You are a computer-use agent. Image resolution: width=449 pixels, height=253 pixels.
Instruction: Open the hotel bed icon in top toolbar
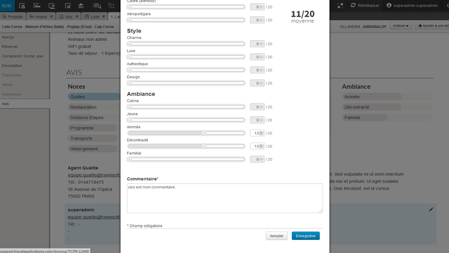[x=37, y=6]
